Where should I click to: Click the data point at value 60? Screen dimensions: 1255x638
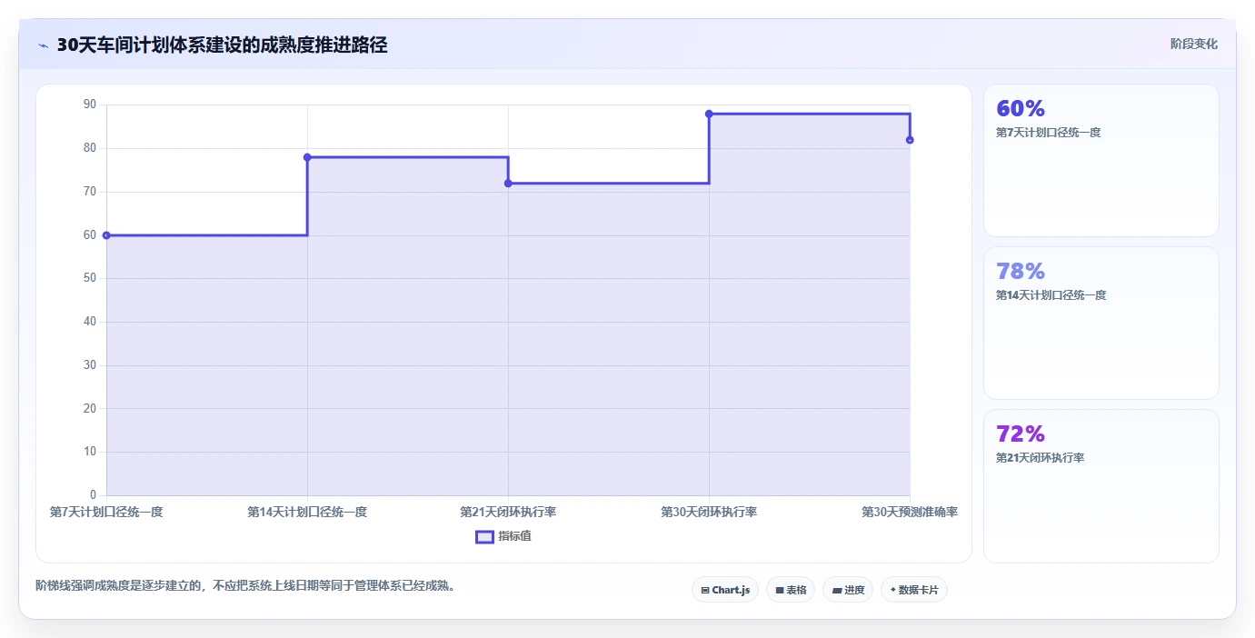tap(106, 235)
